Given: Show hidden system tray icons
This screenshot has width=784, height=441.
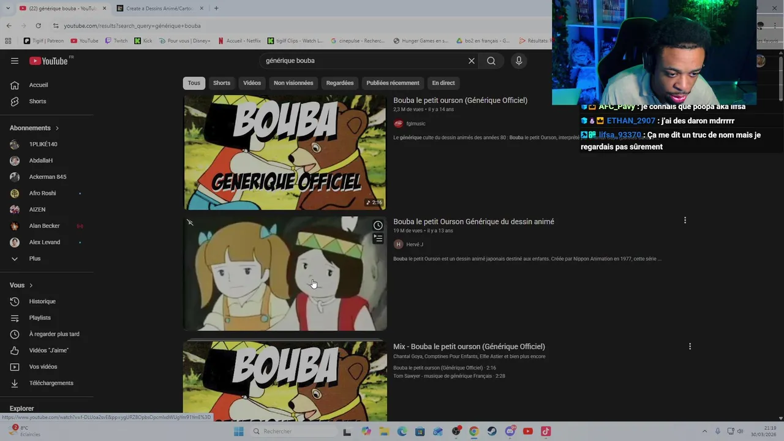Looking at the screenshot, I should pyautogui.click(x=704, y=431).
